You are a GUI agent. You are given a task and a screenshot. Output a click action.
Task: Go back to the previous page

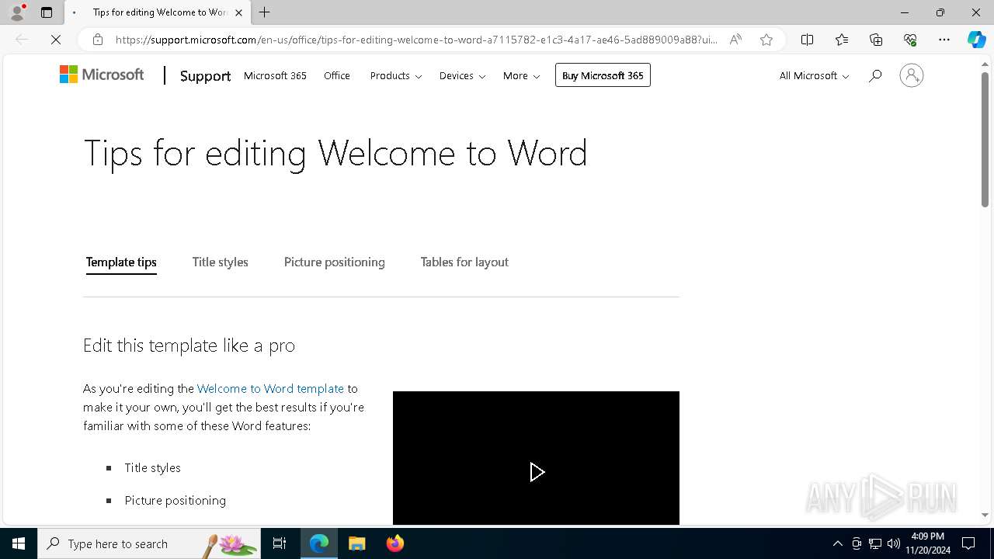pos(22,40)
